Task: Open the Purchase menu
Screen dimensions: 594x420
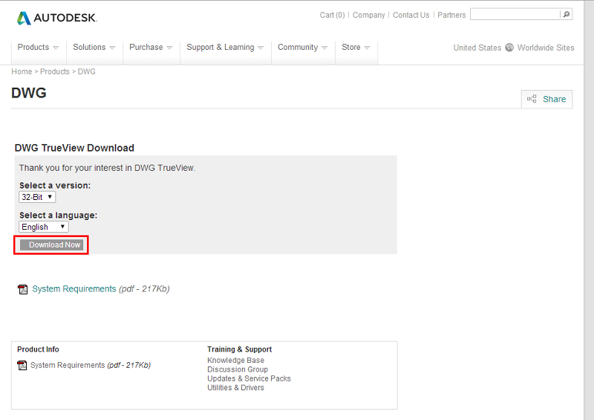Action: point(151,48)
